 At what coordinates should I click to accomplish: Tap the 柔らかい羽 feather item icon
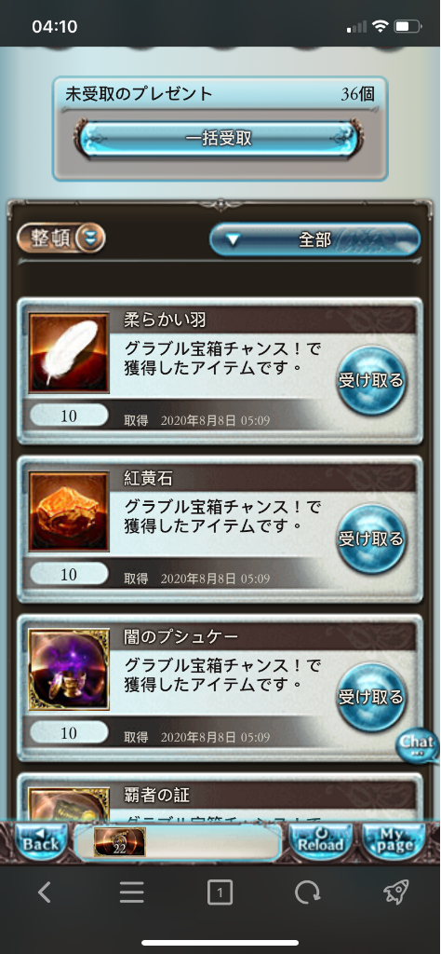click(x=69, y=353)
